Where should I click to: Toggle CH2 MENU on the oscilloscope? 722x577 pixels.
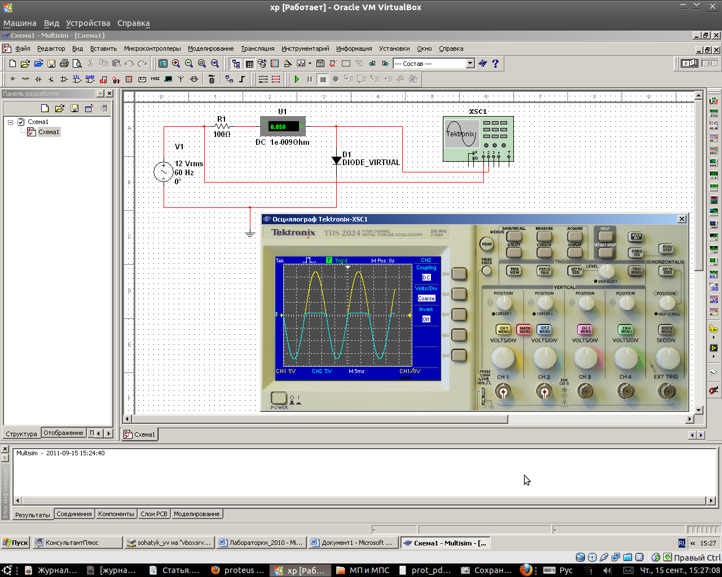click(x=544, y=329)
